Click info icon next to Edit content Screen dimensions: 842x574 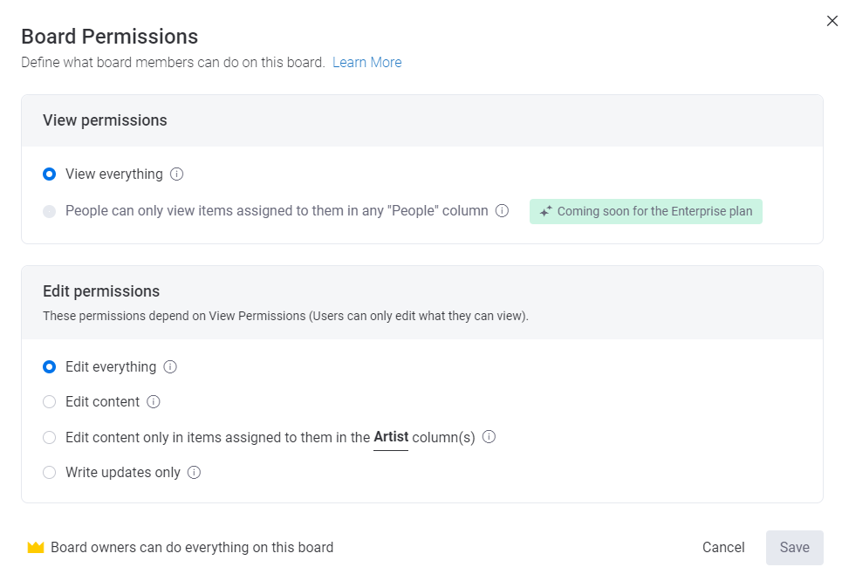tap(154, 402)
